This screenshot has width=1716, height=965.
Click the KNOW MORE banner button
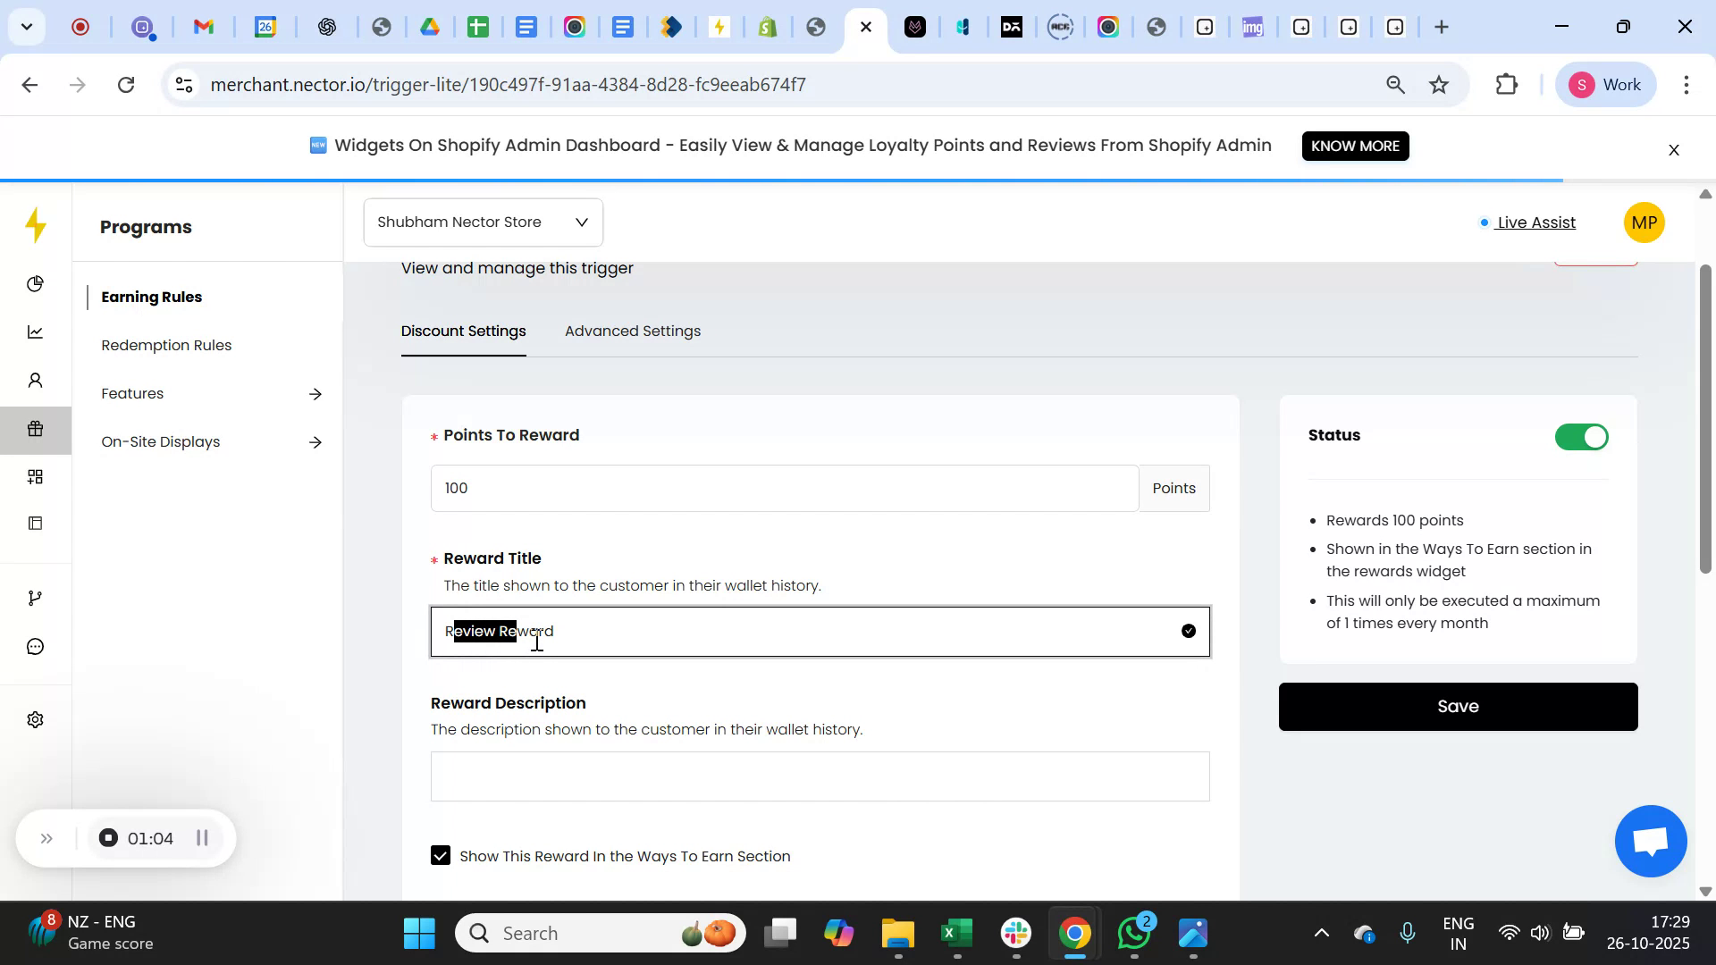coord(1355,146)
